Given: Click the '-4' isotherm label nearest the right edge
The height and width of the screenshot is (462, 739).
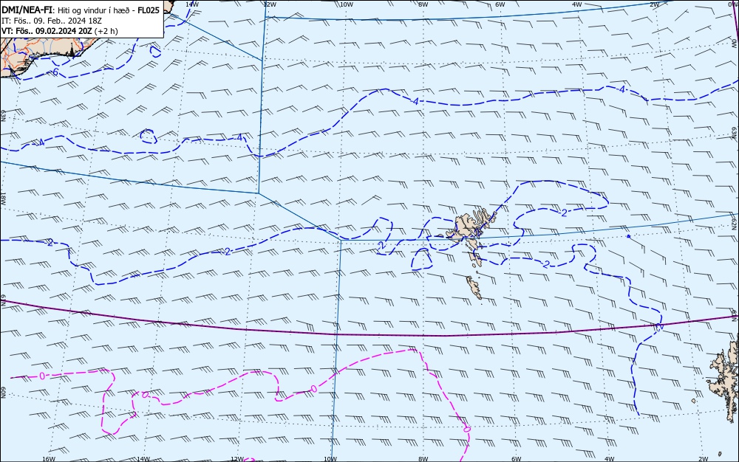Looking at the screenshot, I should [621, 89].
